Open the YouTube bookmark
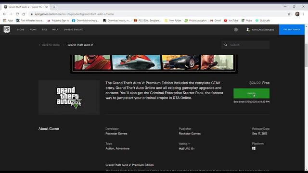Screen dimensions: 308x173 [231, 20]
